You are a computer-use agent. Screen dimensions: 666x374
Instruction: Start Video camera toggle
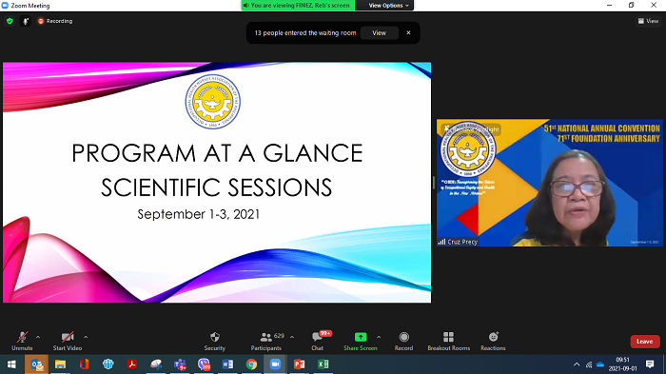68,342
